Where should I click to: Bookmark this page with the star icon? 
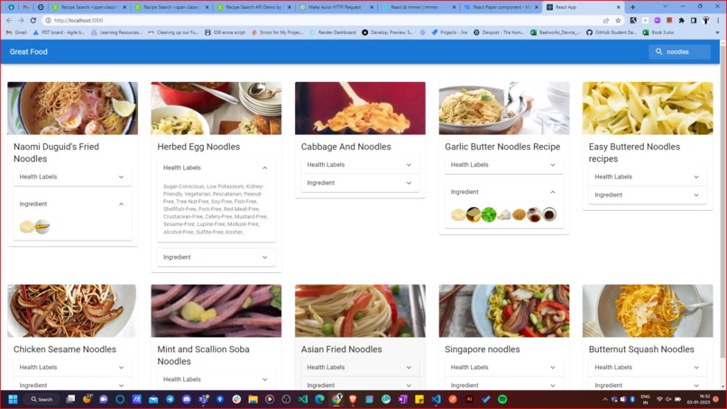pyautogui.click(x=618, y=21)
